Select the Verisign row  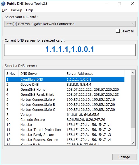(x=65, y=114)
